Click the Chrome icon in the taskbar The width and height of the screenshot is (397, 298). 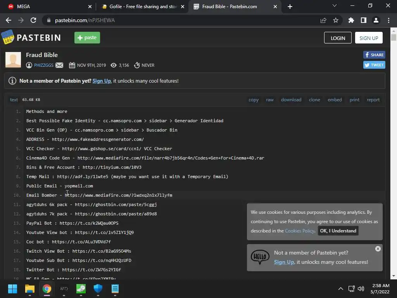coord(47,289)
